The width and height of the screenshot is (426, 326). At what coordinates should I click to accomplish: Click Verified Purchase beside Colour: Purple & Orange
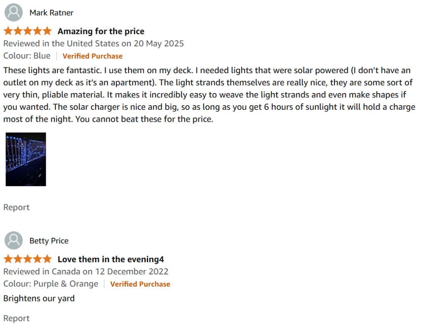pos(140,284)
